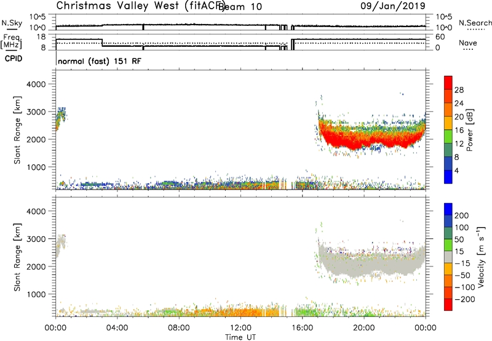
Task: Click the "12" value on Power scale
Action: pos(459,144)
